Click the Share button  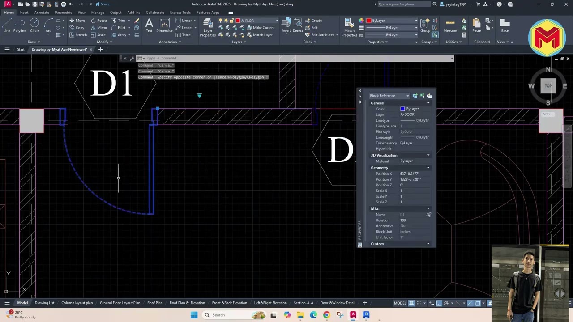coord(103,4)
